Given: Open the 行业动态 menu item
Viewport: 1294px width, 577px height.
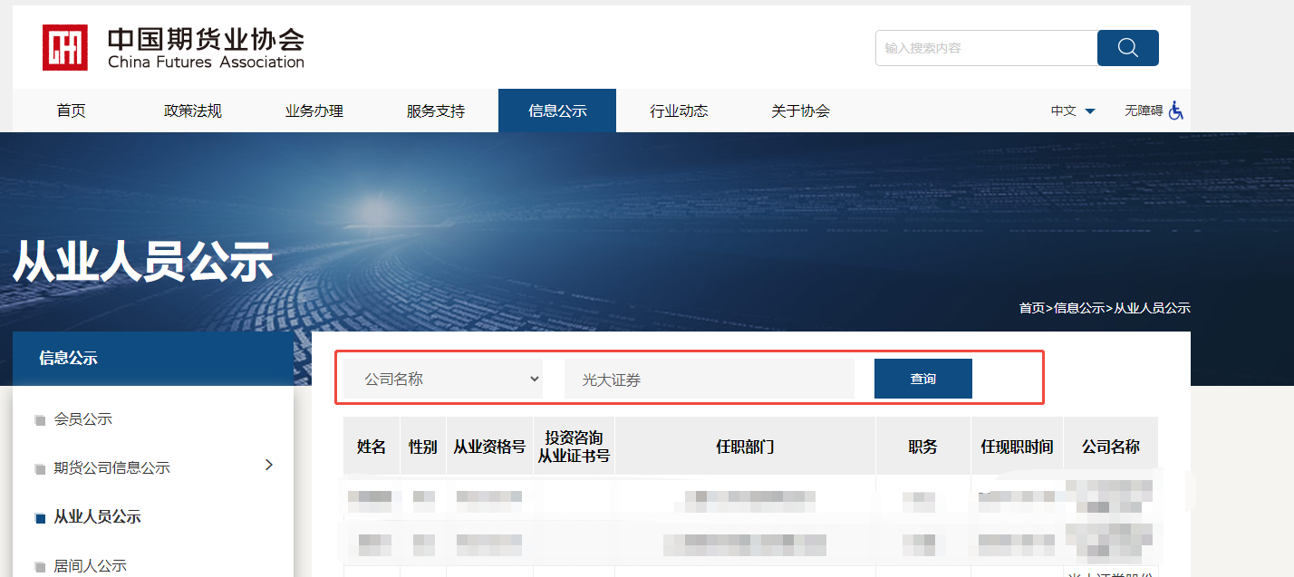Looking at the screenshot, I should pos(679,110).
